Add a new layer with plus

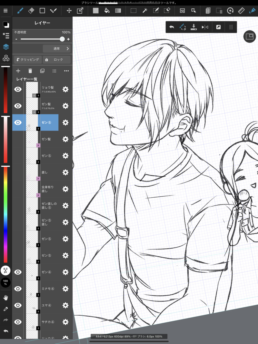click(x=18, y=71)
